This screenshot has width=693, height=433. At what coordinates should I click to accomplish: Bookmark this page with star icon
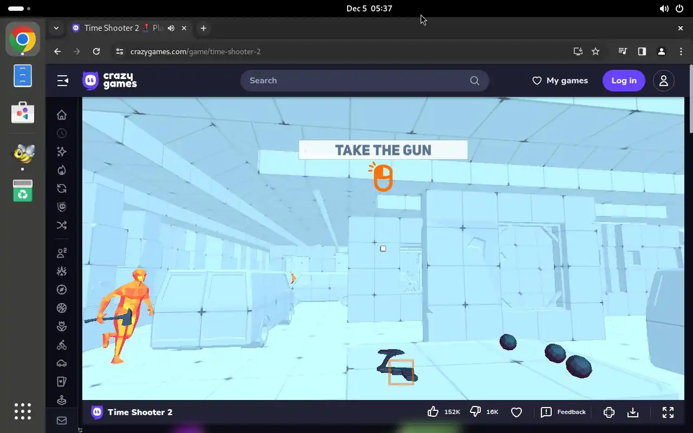click(596, 51)
